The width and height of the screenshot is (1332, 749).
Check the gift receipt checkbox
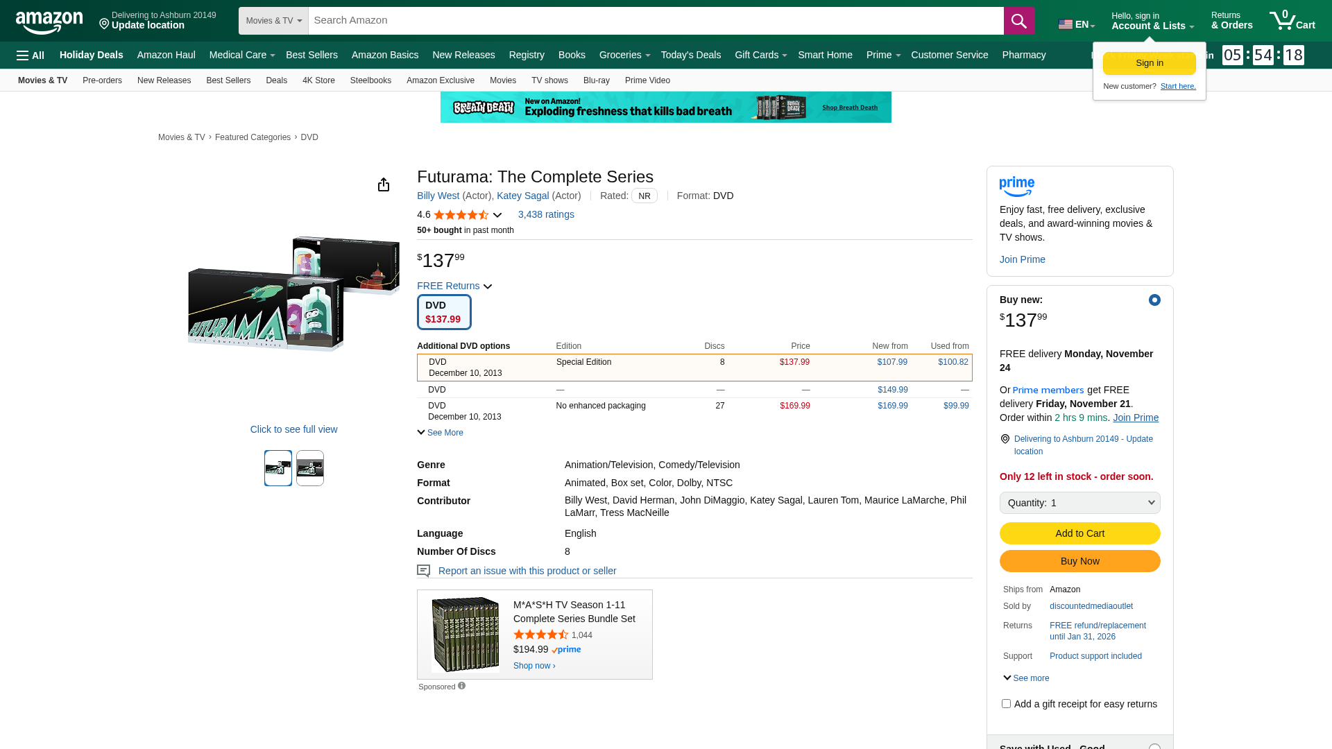click(x=1006, y=703)
